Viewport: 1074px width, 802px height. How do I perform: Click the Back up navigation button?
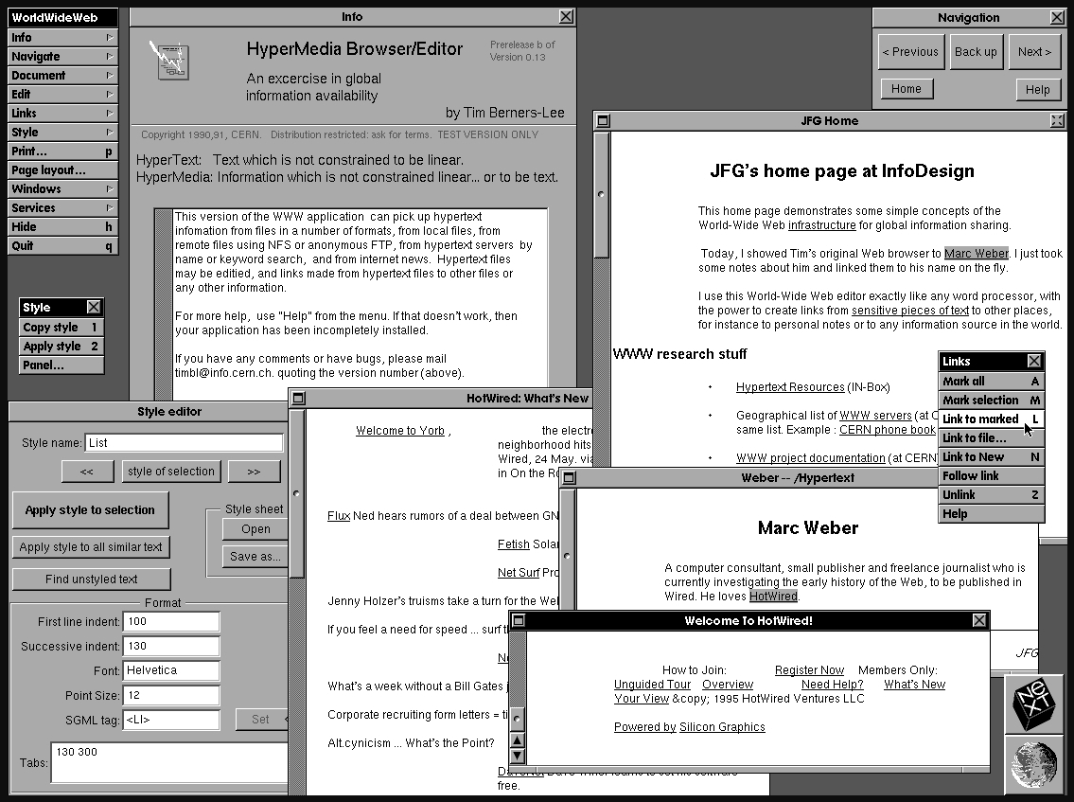[x=976, y=52]
